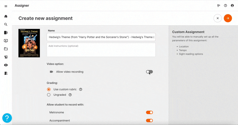Open the account profile icon
This screenshot has width=238, height=125.
click(x=232, y=5)
